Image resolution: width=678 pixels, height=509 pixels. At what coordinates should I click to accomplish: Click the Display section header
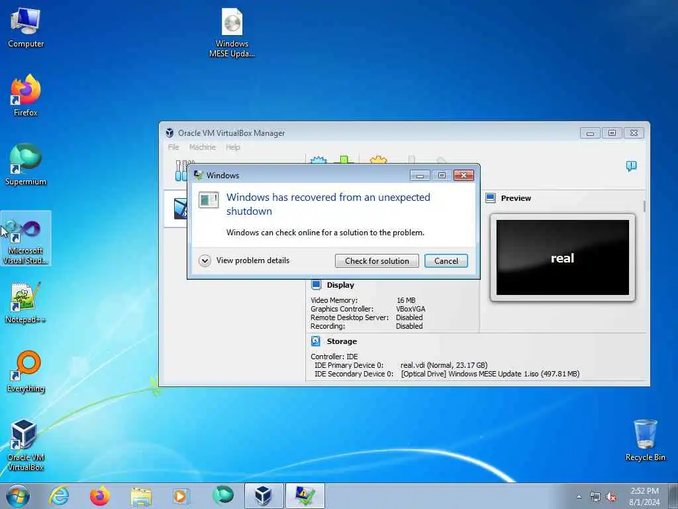(x=340, y=285)
